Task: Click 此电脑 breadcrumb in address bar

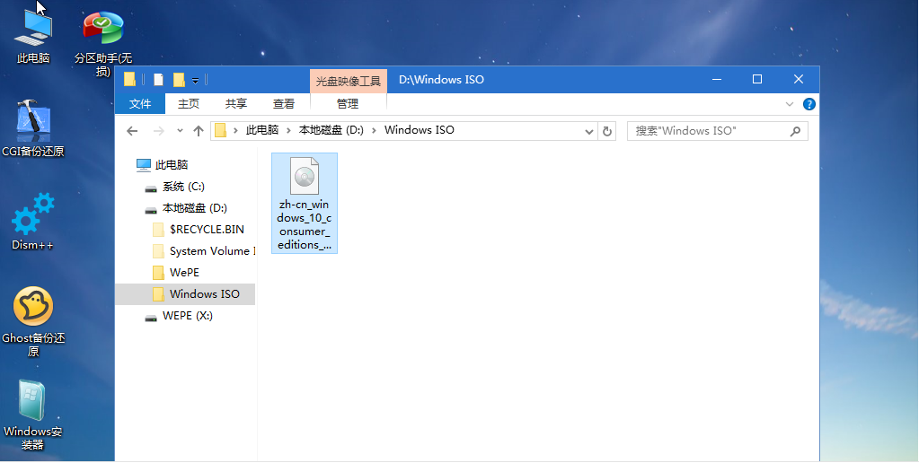Action: 262,130
